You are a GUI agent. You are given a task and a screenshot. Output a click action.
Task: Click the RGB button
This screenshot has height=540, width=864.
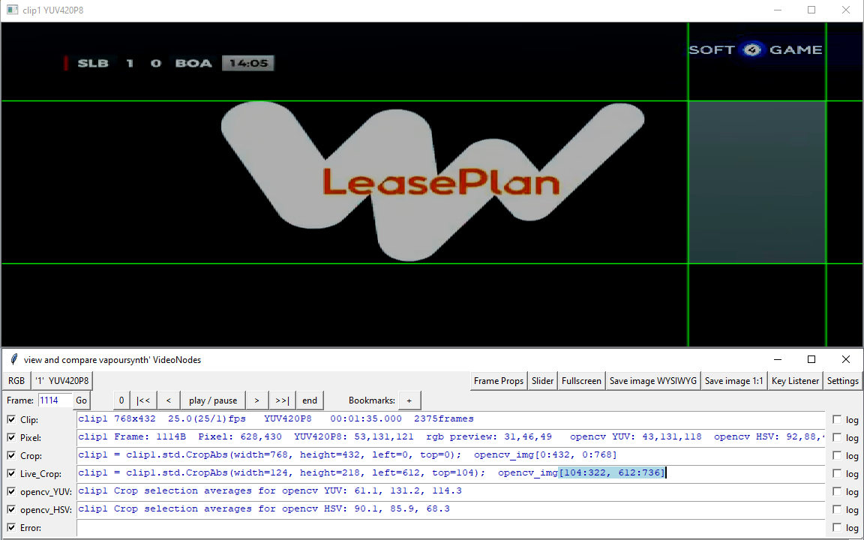16,381
